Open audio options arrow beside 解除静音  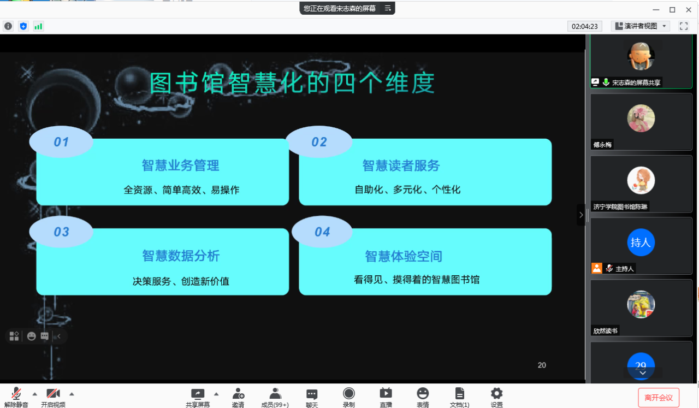35,394
